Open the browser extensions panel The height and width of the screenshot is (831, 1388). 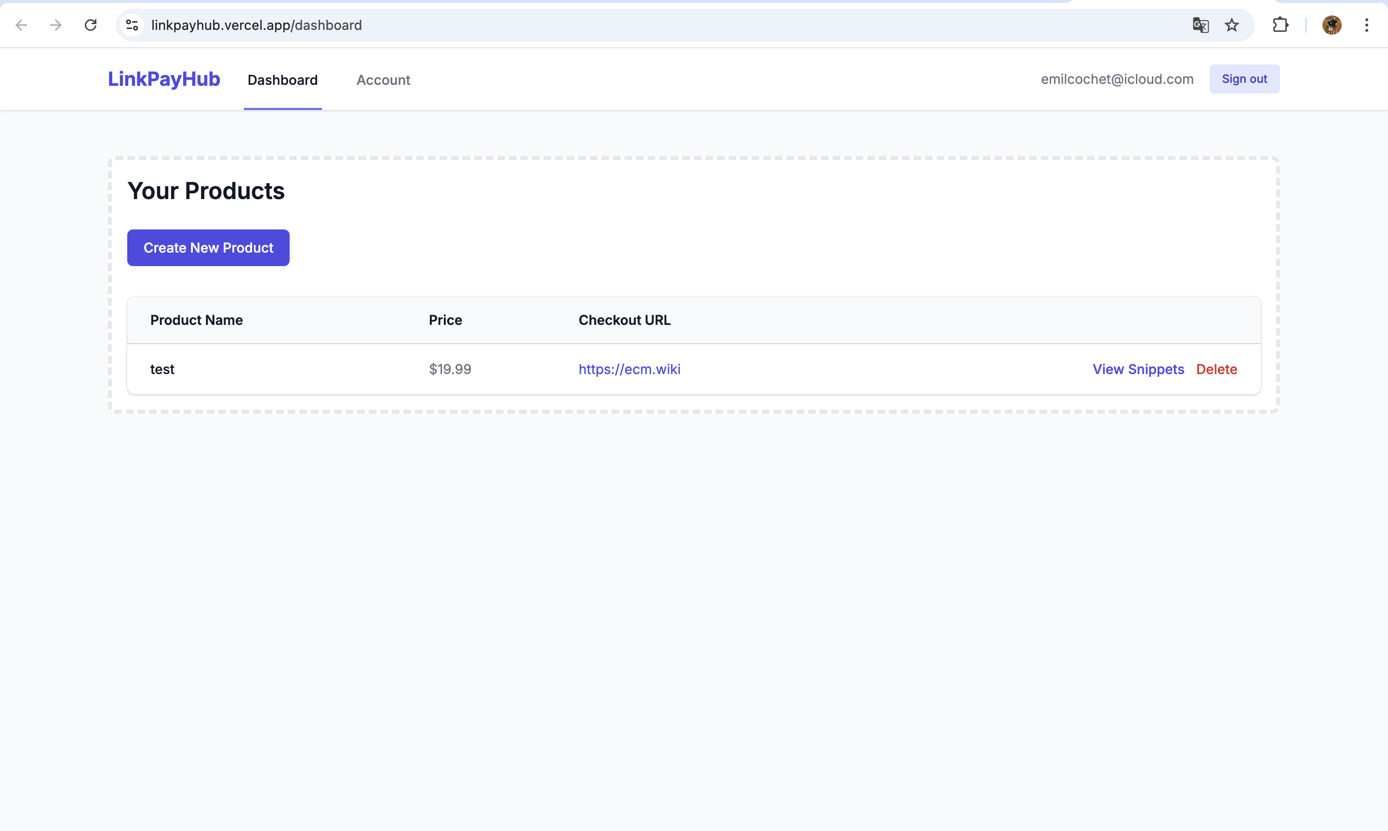[x=1281, y=25]
